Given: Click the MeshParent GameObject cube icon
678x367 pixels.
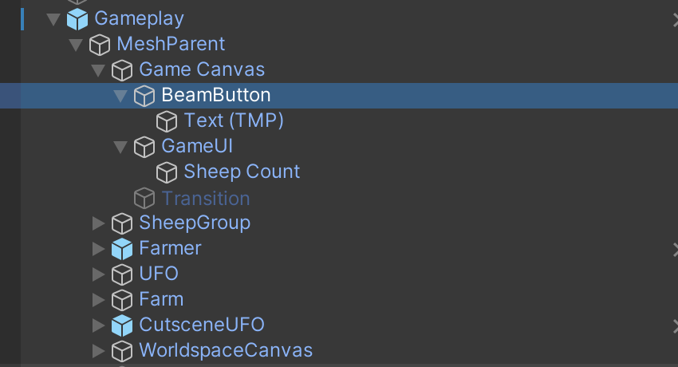Looking at the screenshot, I should [100, 44].
